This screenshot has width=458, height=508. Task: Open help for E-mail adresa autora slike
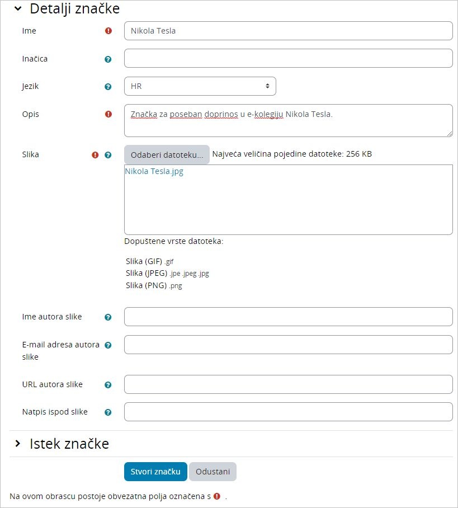coord(108,345)
